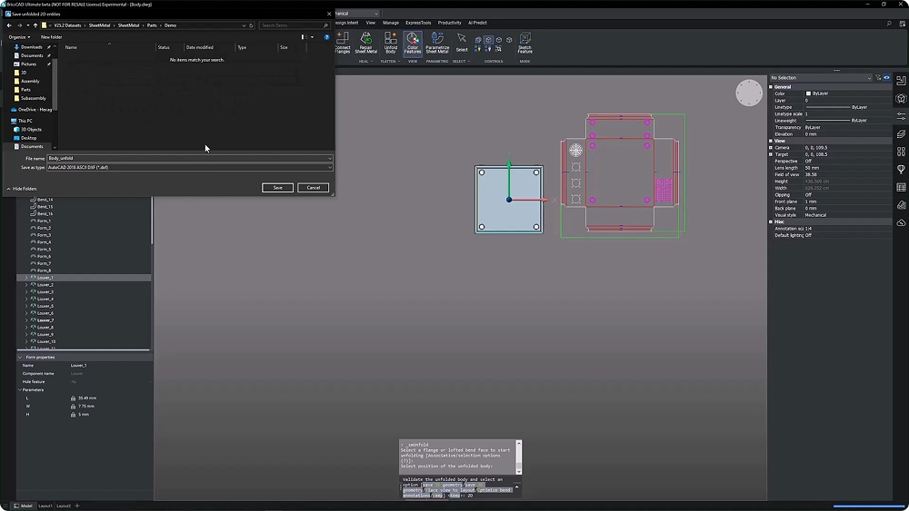909x511 pixels.
Task: Expand the Louver_1 tree node
Action: coord(26,278)
